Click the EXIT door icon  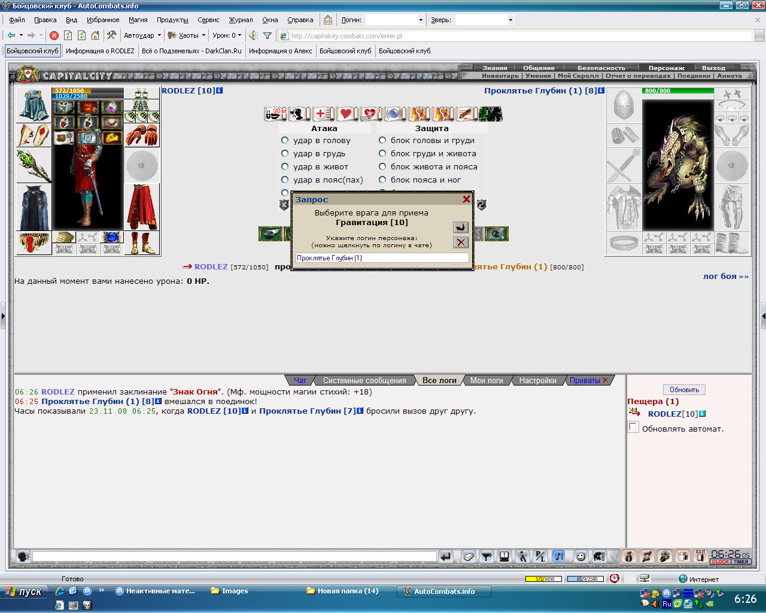pyautogui.click(x=701, y=557)
